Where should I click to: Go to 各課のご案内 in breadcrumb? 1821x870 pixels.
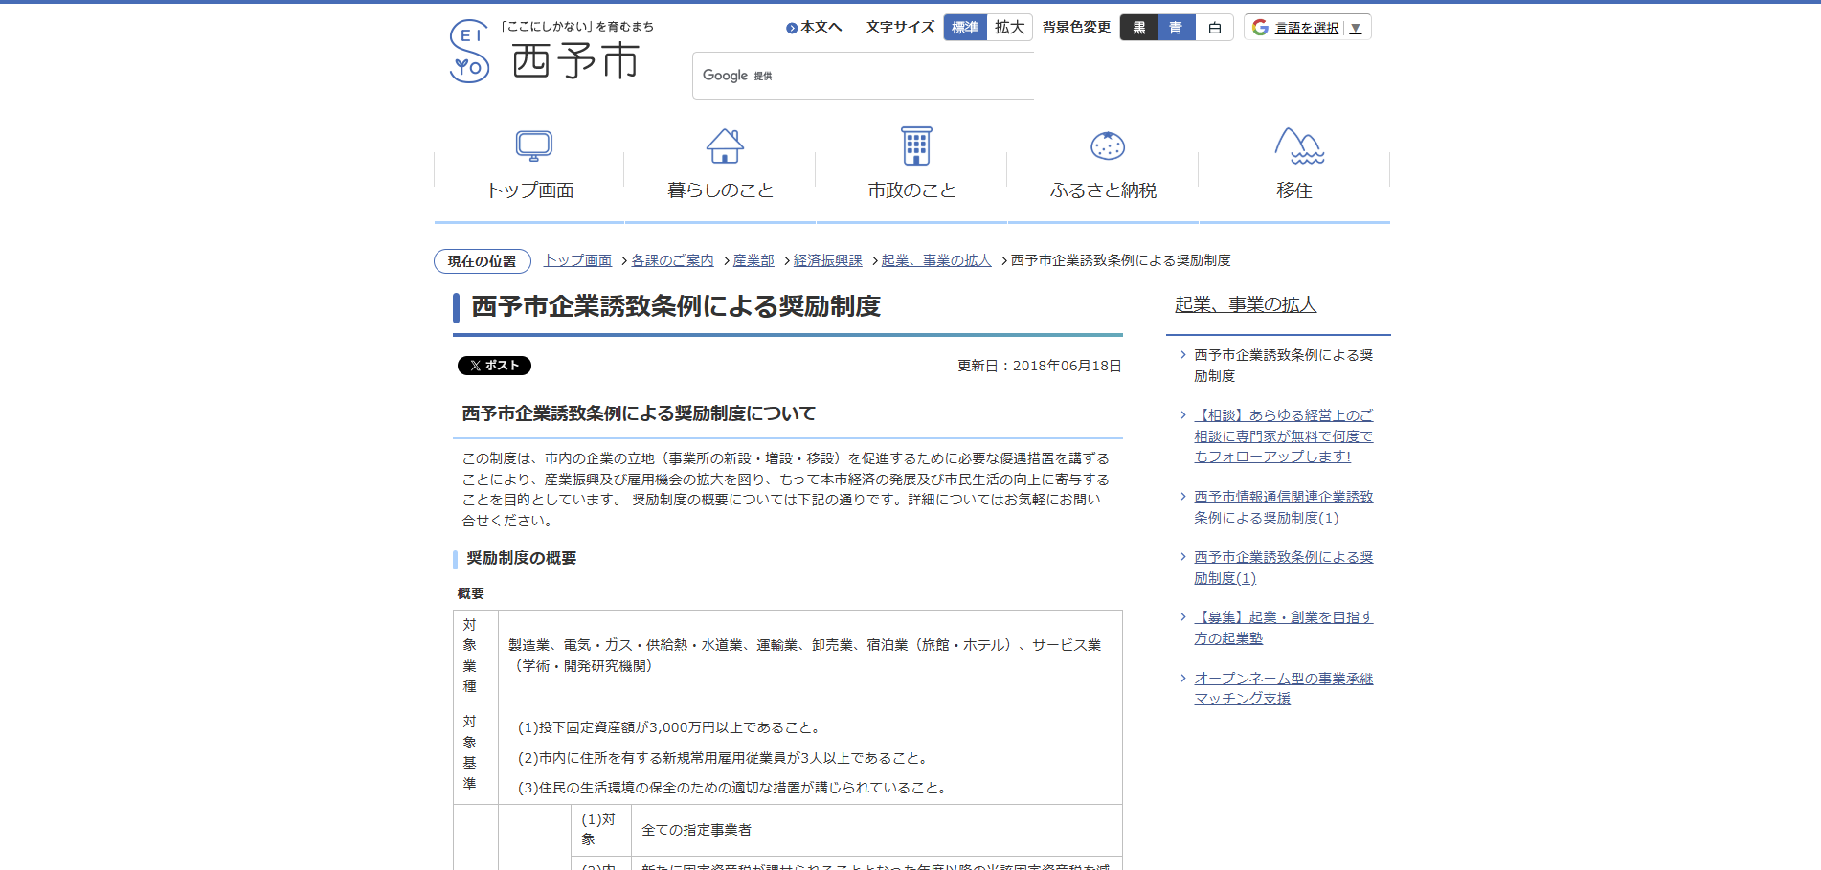point(672,260)
